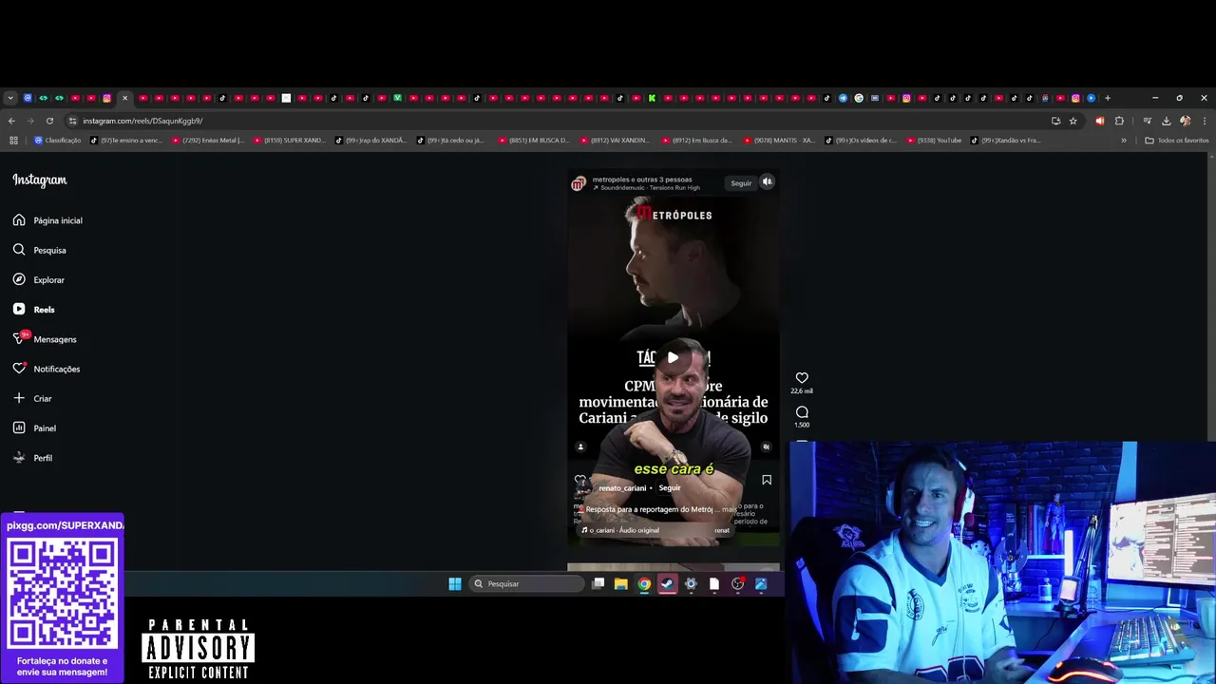The image size is (1216, 684).
Task: Toggle the embedded video's small mute icon
Action: [x=767, y=446]
